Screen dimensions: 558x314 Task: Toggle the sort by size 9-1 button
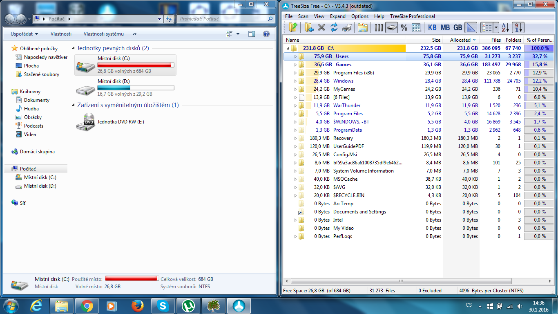pyautogui.click(x=518, y=27)
